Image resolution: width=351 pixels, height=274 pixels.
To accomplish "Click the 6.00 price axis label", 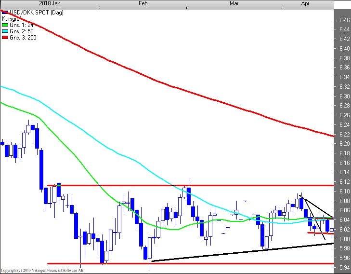I will 344,239.
